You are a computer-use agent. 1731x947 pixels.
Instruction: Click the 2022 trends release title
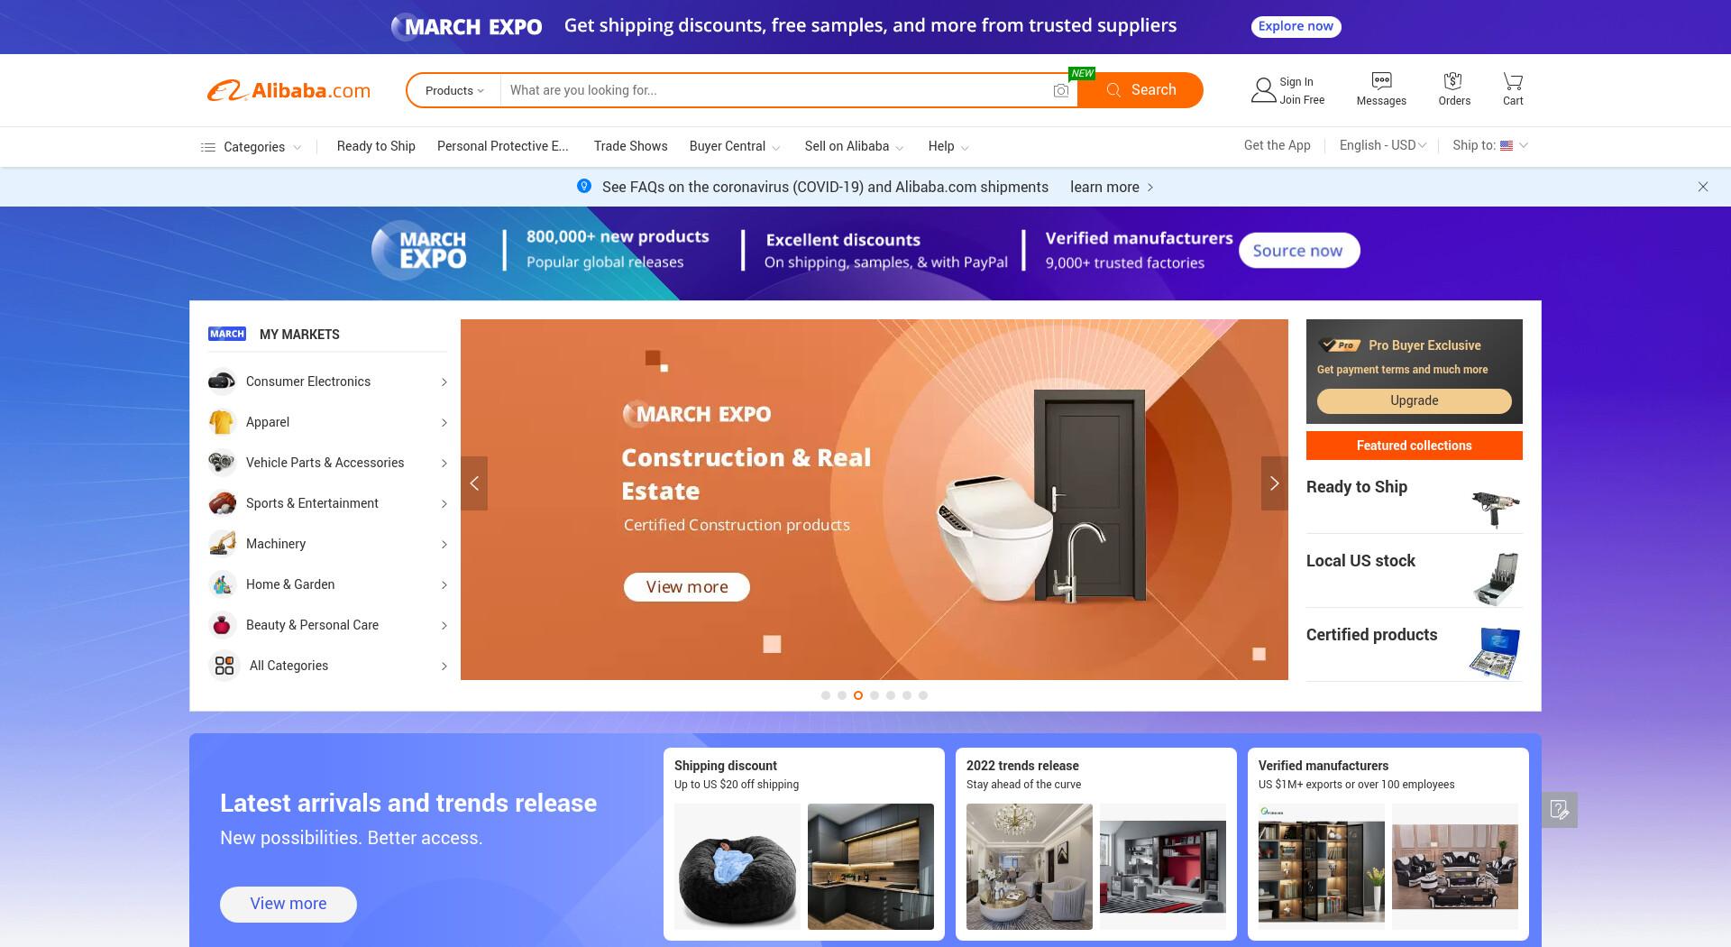[1022, 766]
